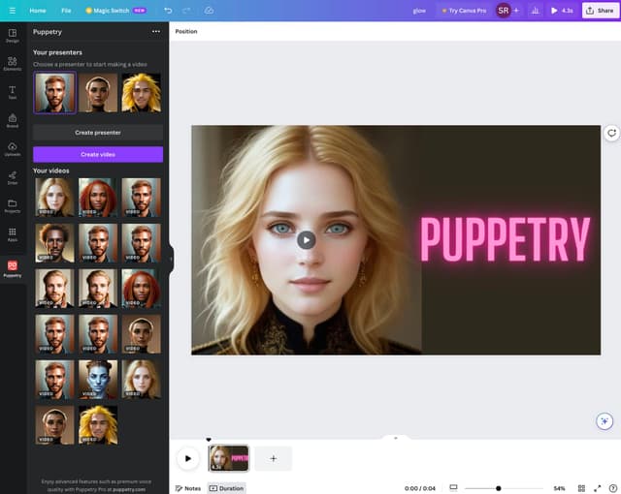Click the refresh icon beside canvas
Viewport: 621px width, 494px height.
point(611,133)
